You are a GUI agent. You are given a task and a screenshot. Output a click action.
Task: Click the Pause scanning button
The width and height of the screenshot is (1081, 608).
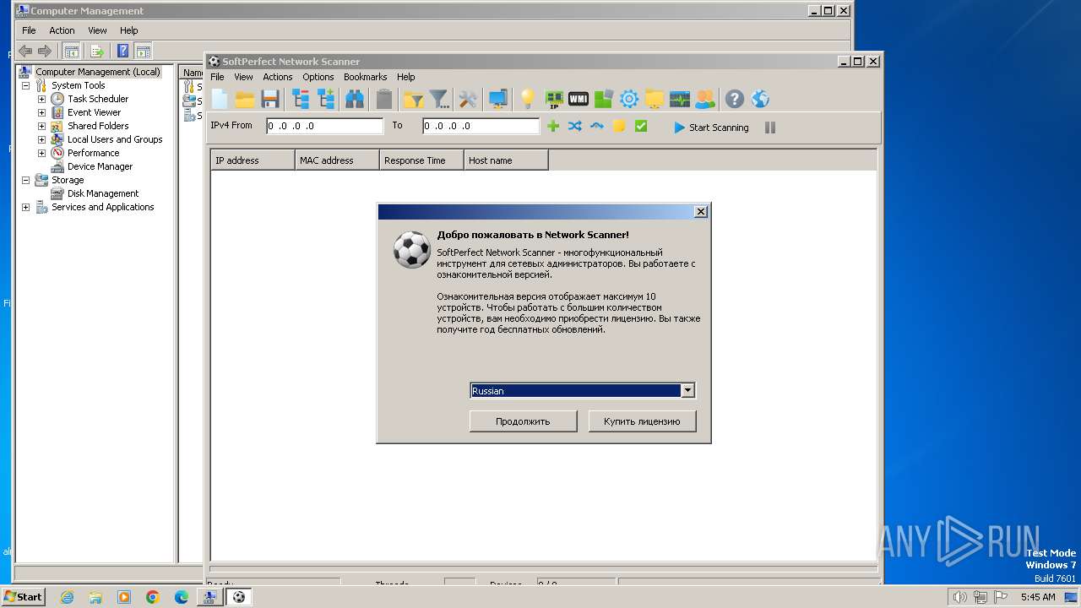770,128
